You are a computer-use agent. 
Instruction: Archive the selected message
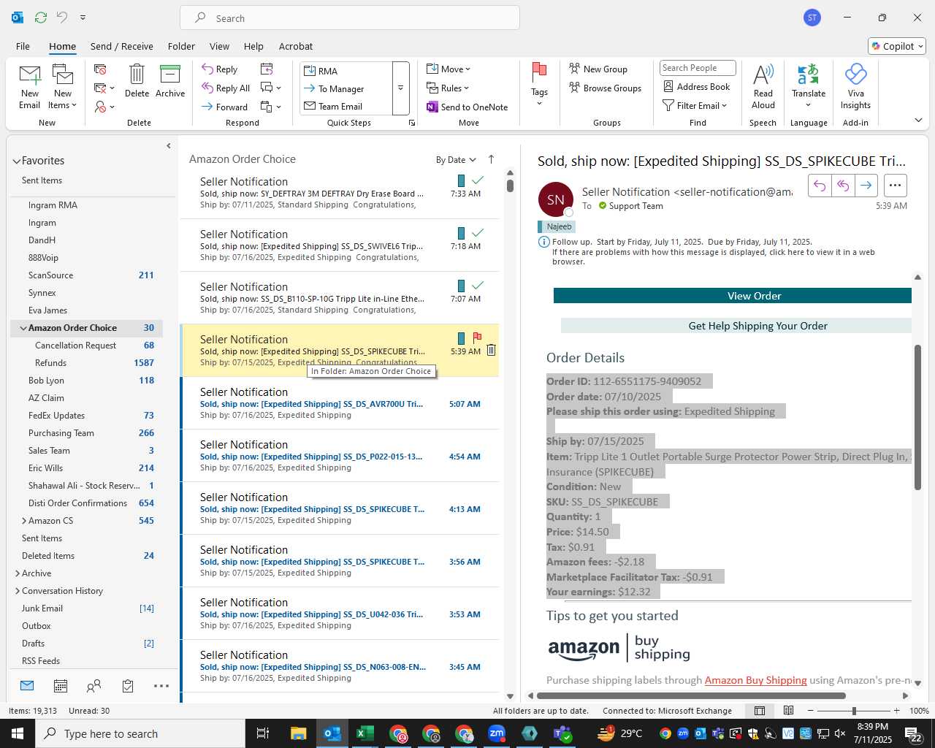click(x=170, y=81)
